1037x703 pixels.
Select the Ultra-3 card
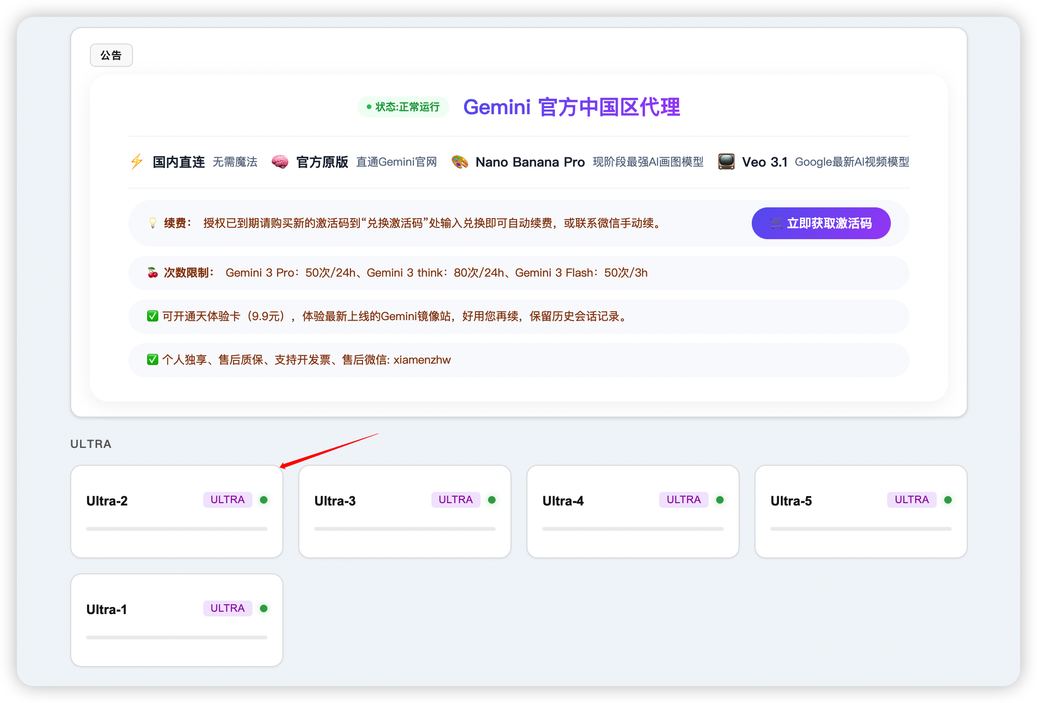[405, 511]
